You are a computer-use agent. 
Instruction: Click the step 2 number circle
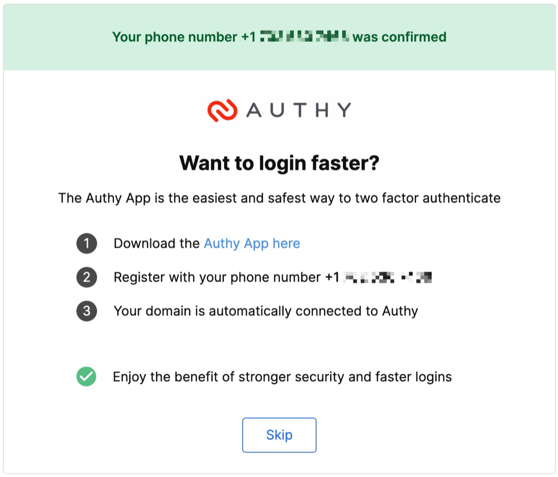[x=87, y=277]
